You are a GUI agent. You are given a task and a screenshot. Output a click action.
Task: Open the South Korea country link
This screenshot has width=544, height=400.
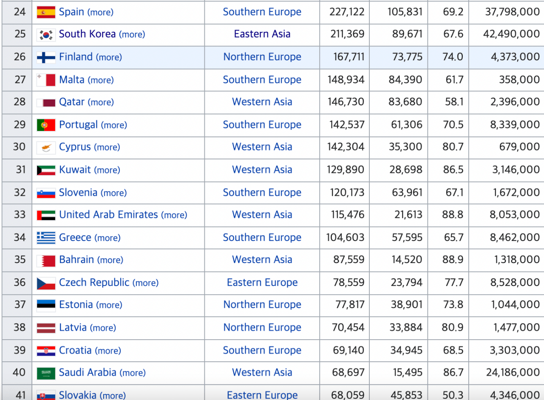(88, 34)
